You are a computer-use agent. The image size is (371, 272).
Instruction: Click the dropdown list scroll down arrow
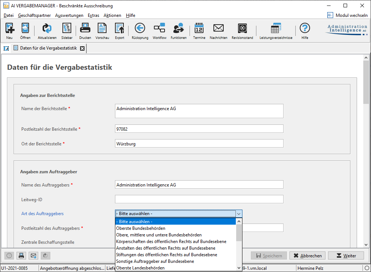(239, 268)
